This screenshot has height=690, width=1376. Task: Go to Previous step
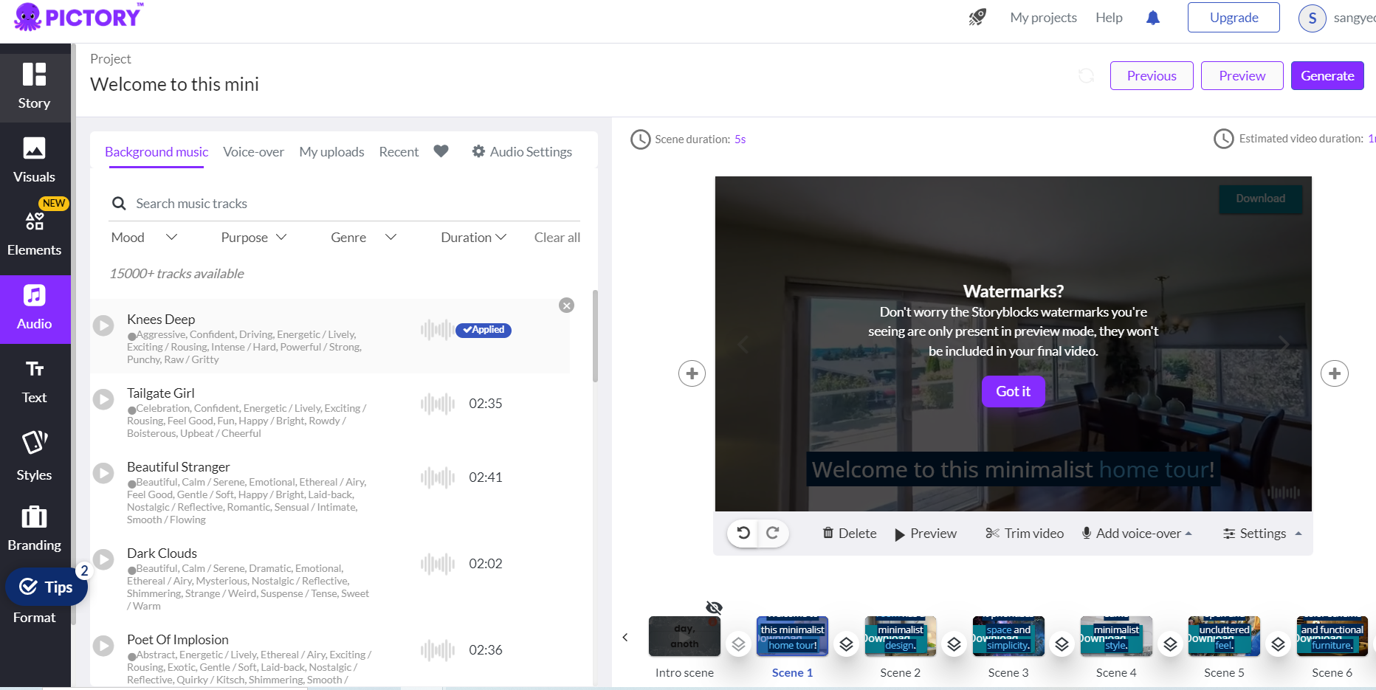click(1152, 75)
